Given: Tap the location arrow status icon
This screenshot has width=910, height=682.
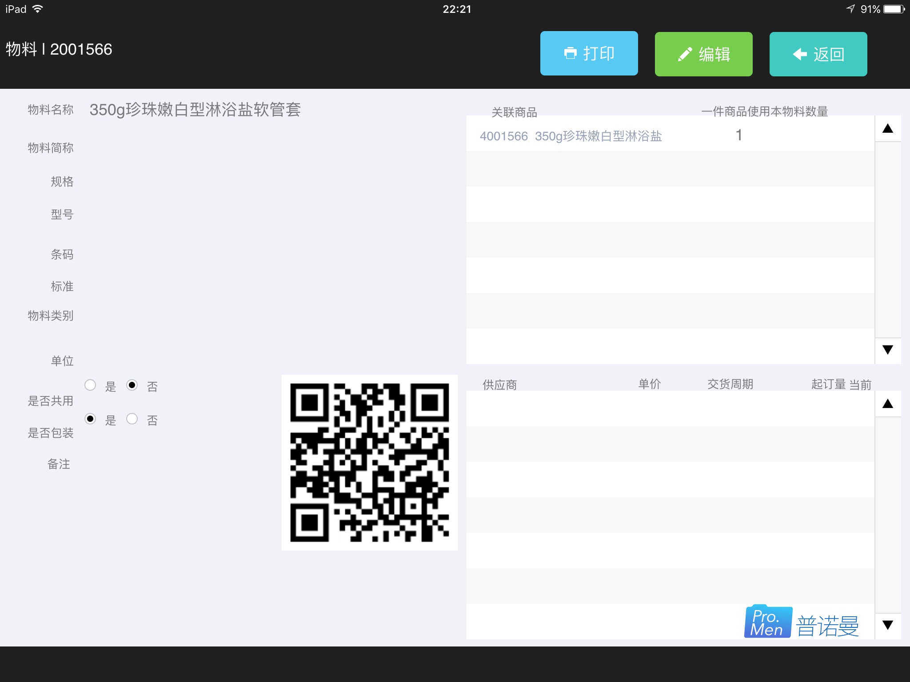Looking at the screenshot, I should (x=850, y=9).
